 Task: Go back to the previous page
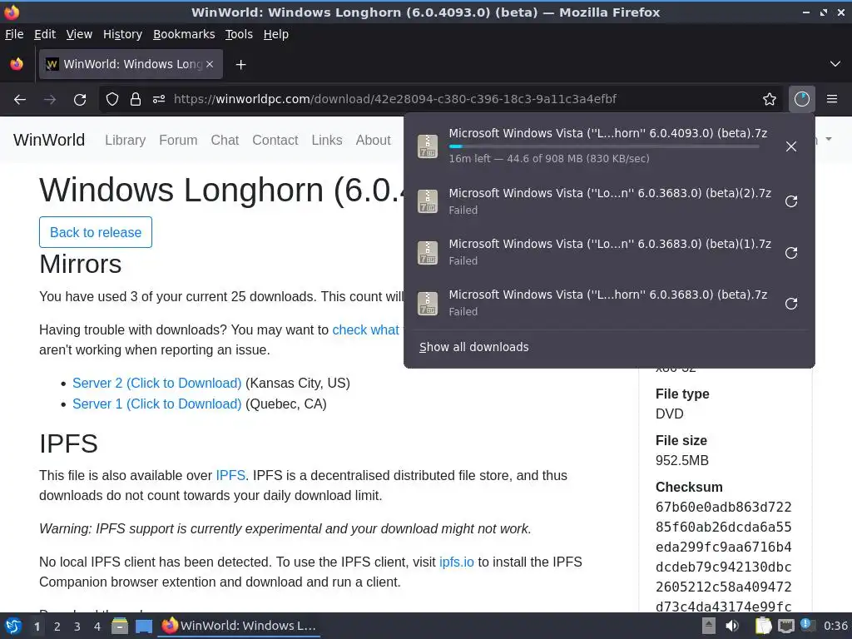[20, 99]
